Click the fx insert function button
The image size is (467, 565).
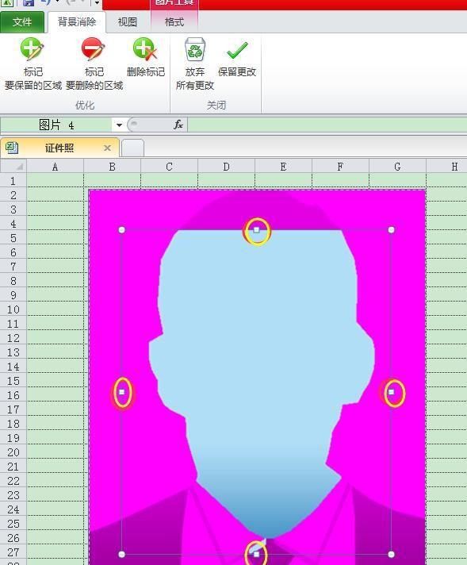[178, 125]
